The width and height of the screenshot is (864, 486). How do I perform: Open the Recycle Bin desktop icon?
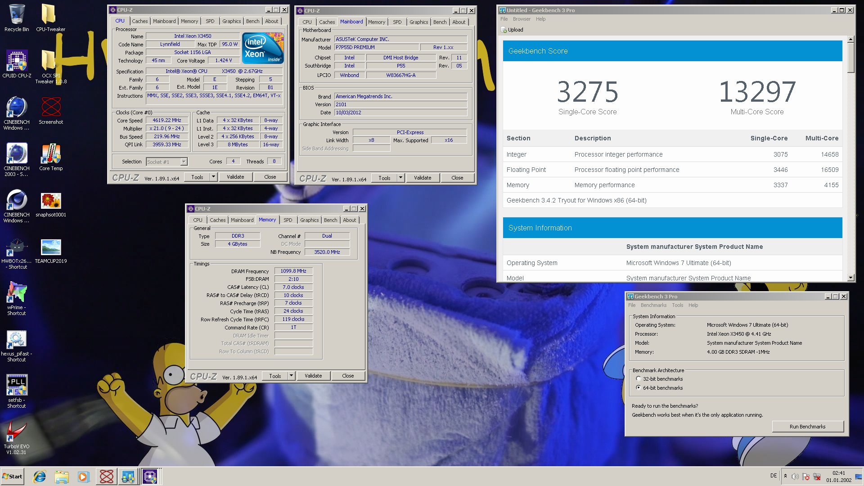tap(17, 18)
